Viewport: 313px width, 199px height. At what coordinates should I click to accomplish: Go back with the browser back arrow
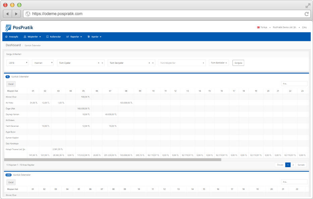pos(8,14)
